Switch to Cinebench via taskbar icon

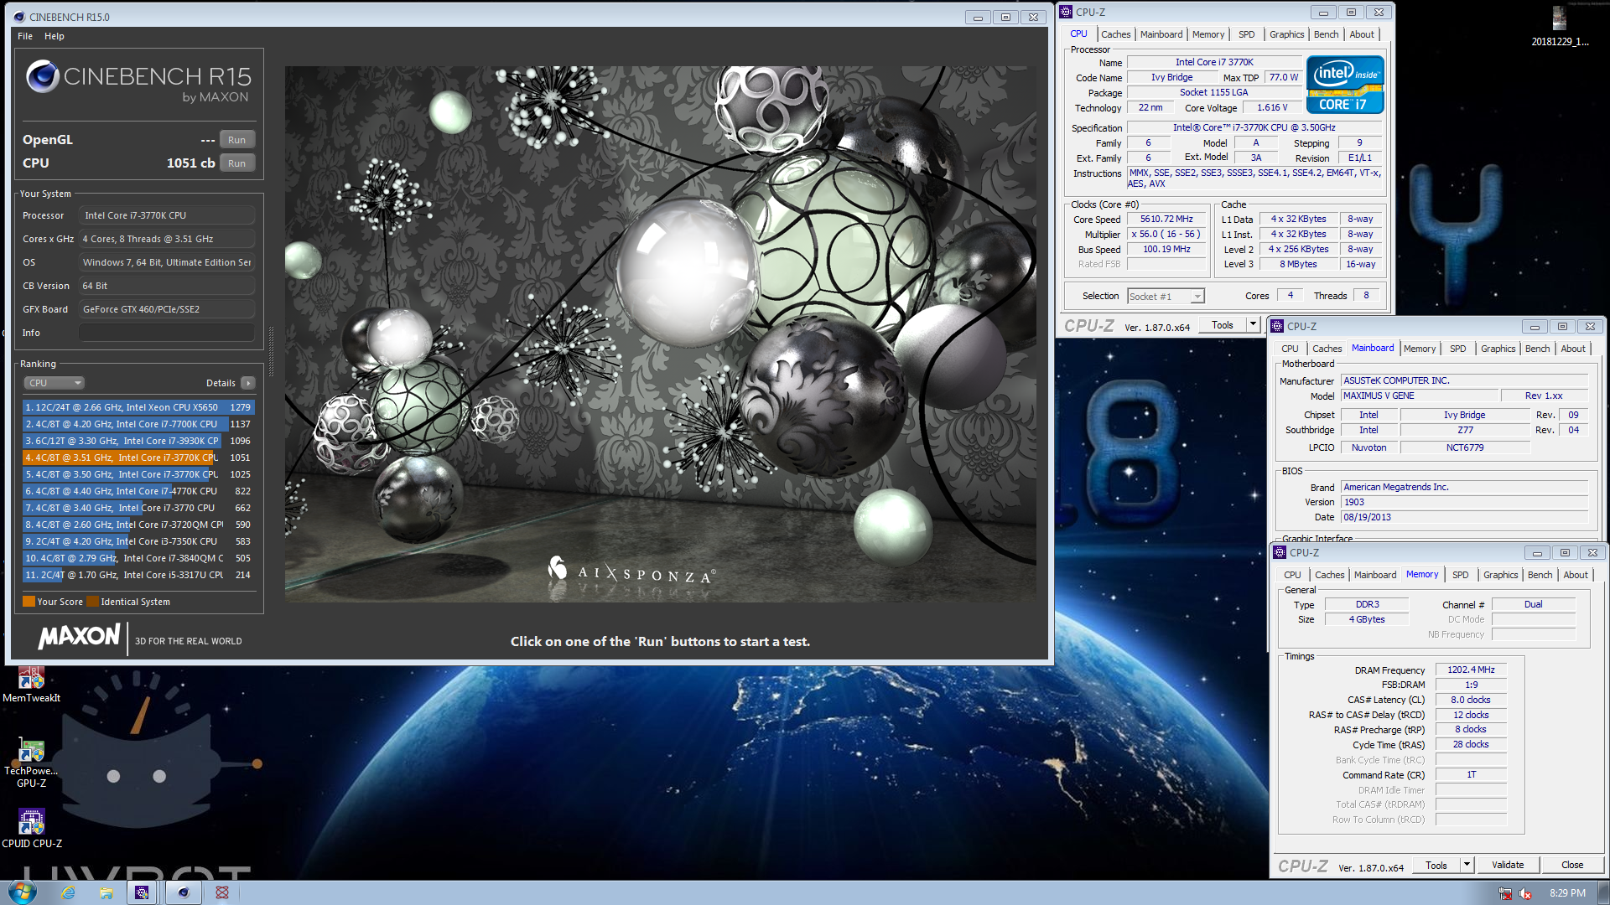pos(183,892)
